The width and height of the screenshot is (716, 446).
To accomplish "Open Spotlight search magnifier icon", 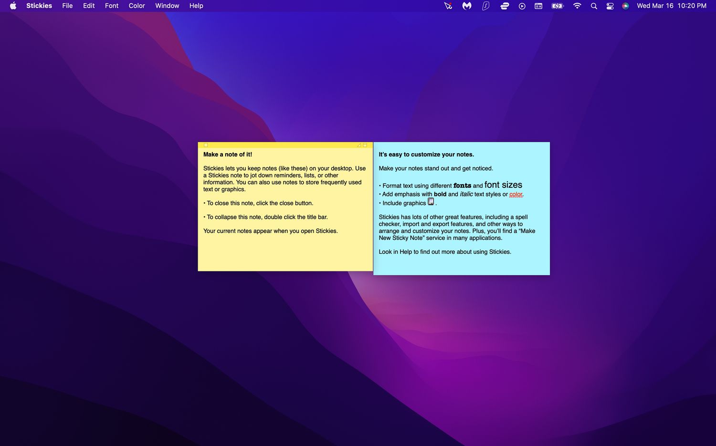I will click(594, 6).
